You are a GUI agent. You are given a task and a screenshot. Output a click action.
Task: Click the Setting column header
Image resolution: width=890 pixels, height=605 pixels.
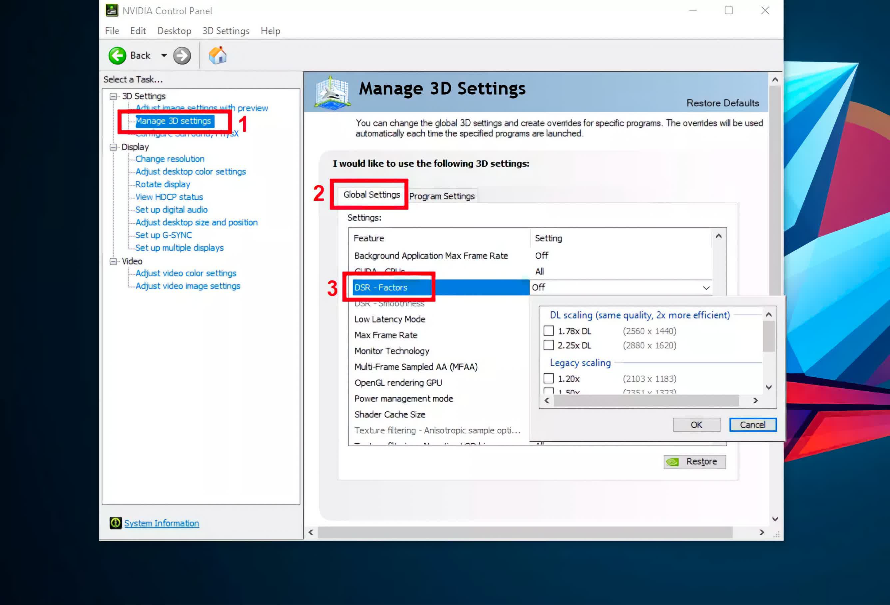(x=621, y=238)
